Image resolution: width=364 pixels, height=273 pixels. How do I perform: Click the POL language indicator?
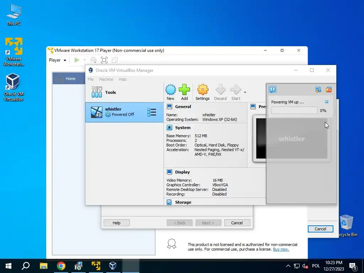coord(316,266)
